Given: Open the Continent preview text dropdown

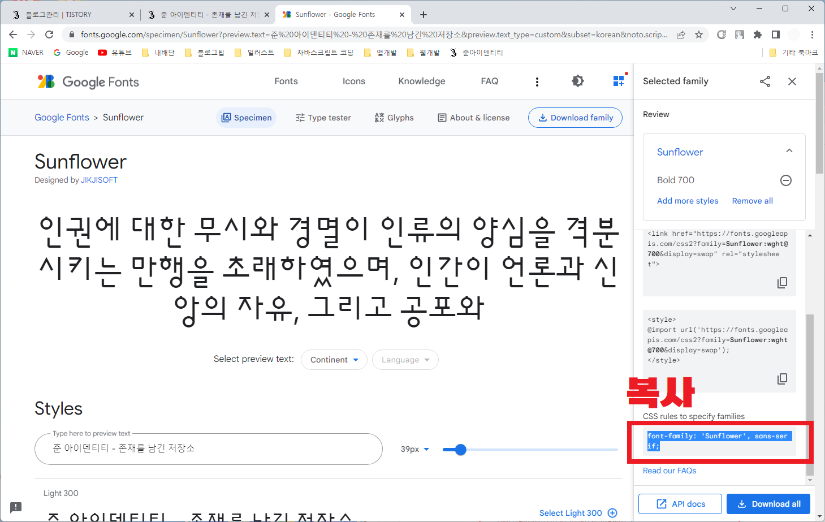Looking at the screenshot, I should pyautogui.click(x=334, y=360).
